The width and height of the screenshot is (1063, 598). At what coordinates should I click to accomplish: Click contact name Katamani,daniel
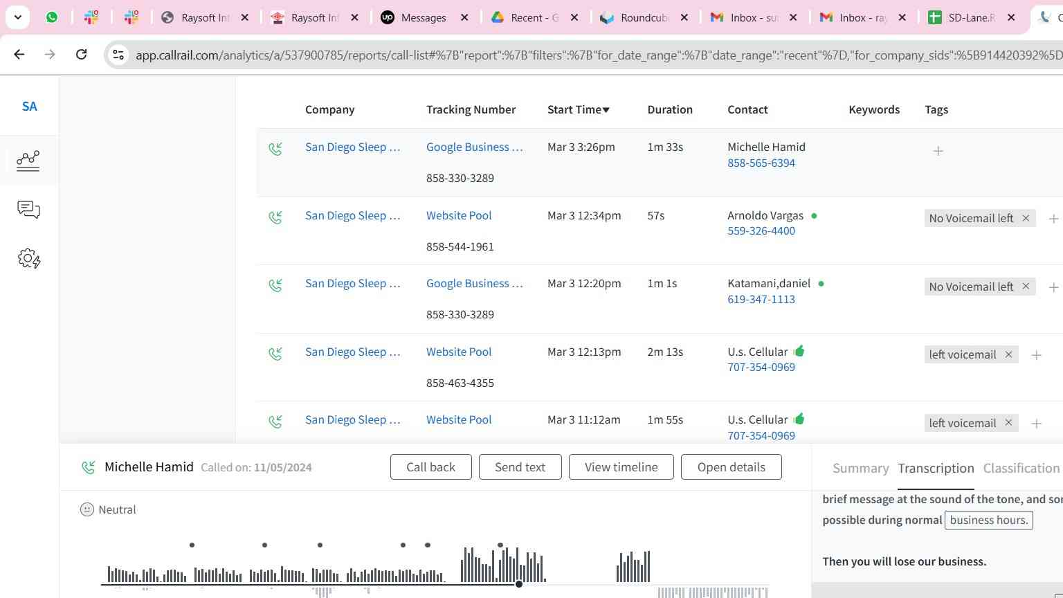click(769, 283)
